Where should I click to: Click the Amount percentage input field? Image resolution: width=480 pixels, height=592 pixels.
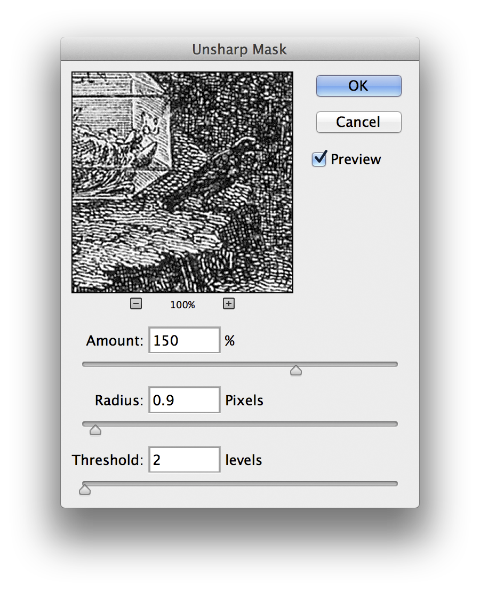tap(185, 340)
